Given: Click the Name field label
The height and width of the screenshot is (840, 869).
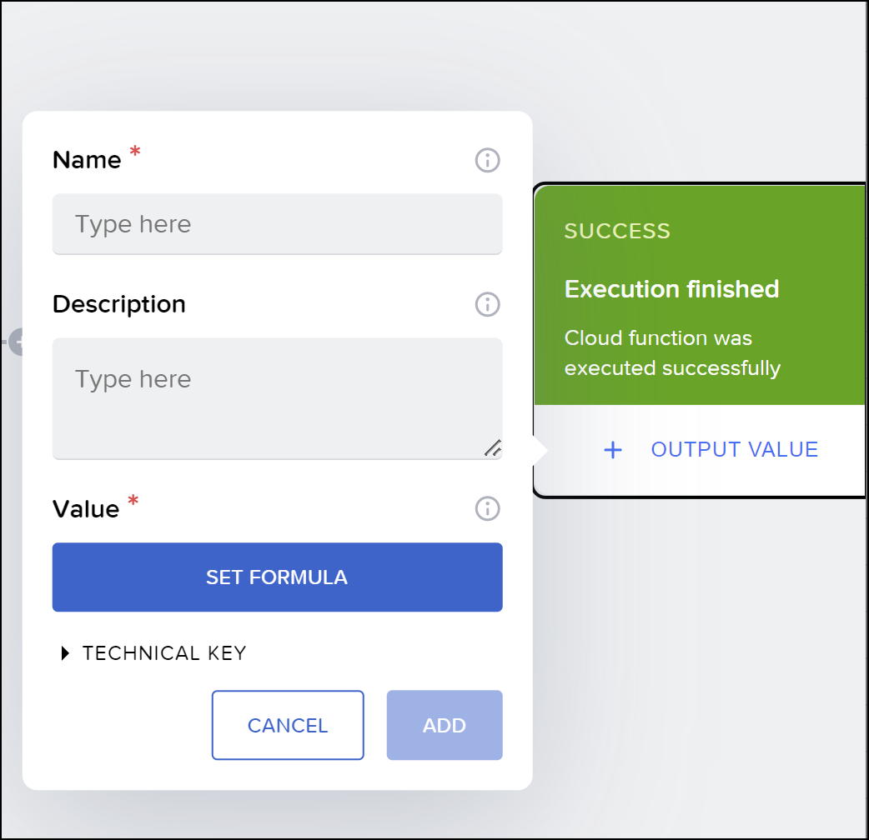Looking at the screenshot, I should coord(87,160).
